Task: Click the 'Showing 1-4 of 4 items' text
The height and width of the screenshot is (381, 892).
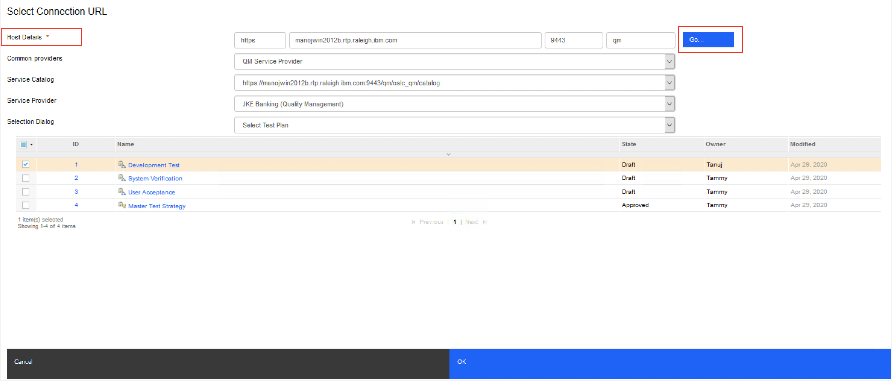Action: tap(47, 226)
